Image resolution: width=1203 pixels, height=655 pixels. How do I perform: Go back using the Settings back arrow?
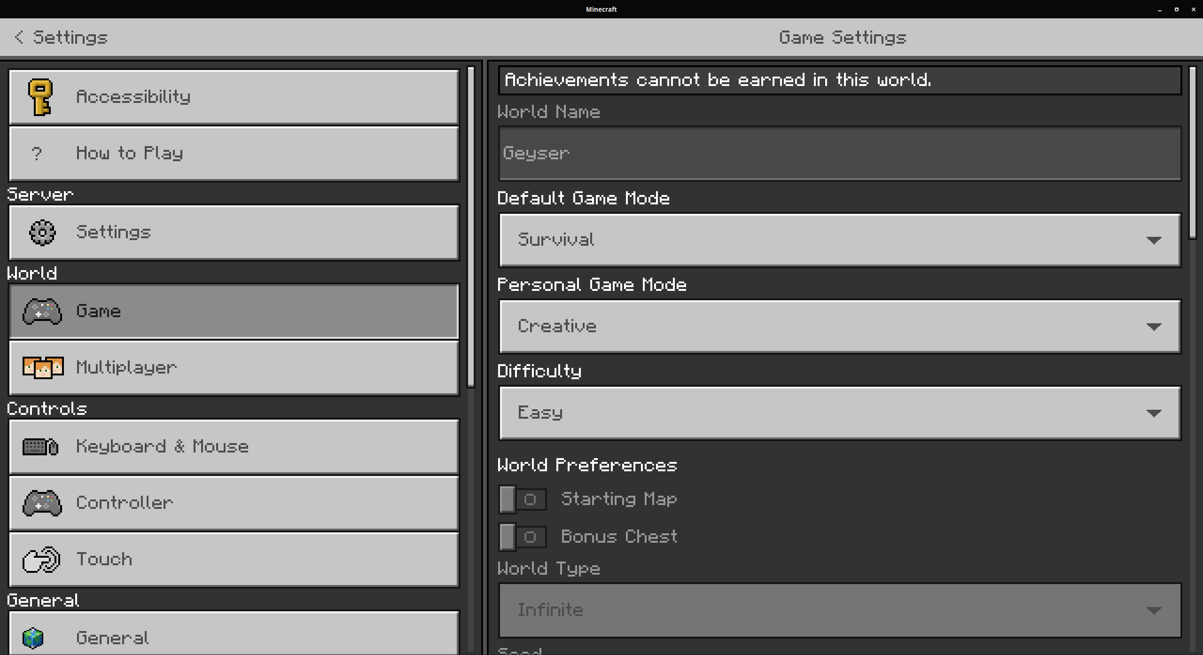click(x=20, y=37)
